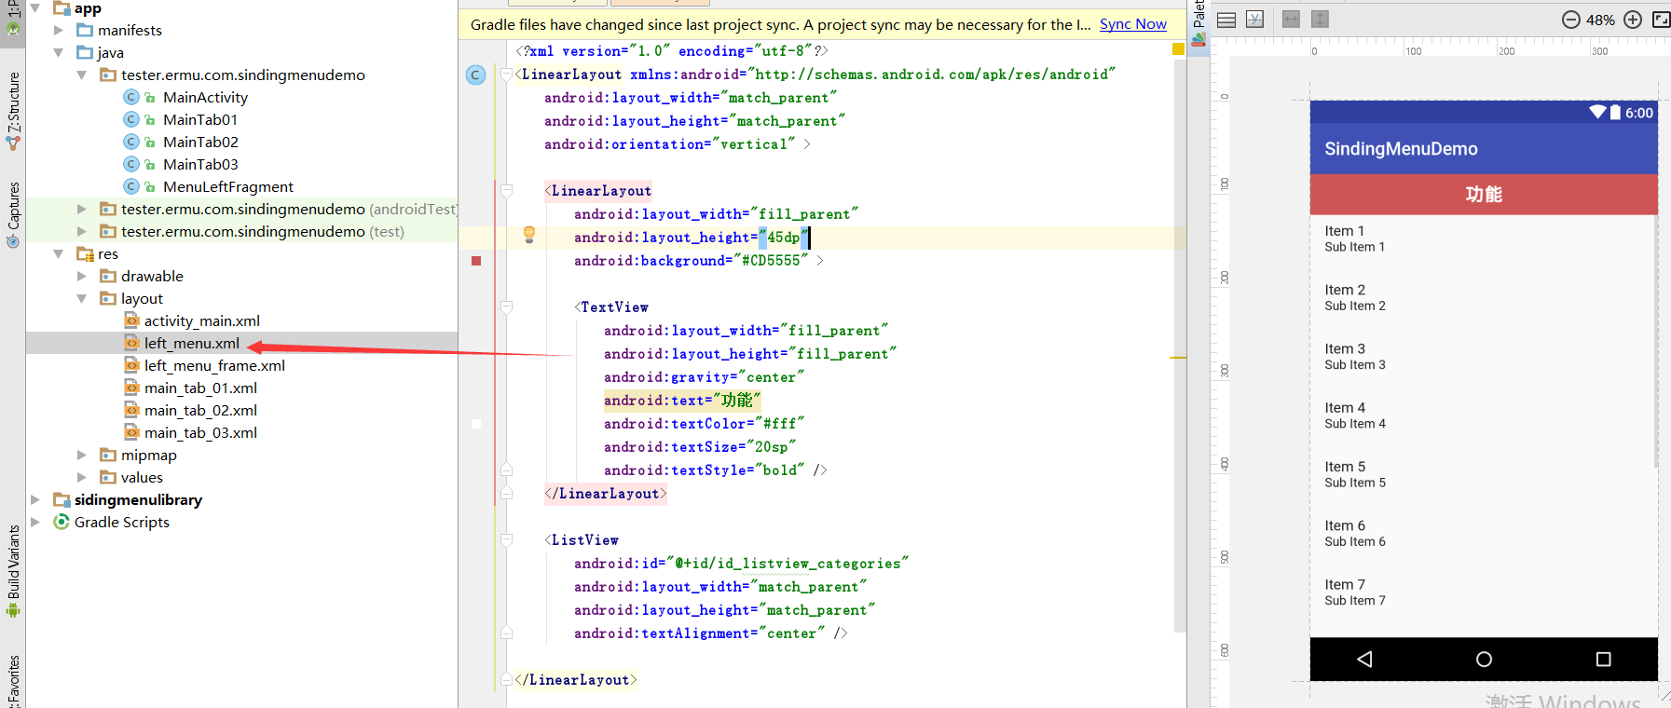Click the red 功能 header in the preview
This screenshot has width=1671, height=708.
(1484, 195)
